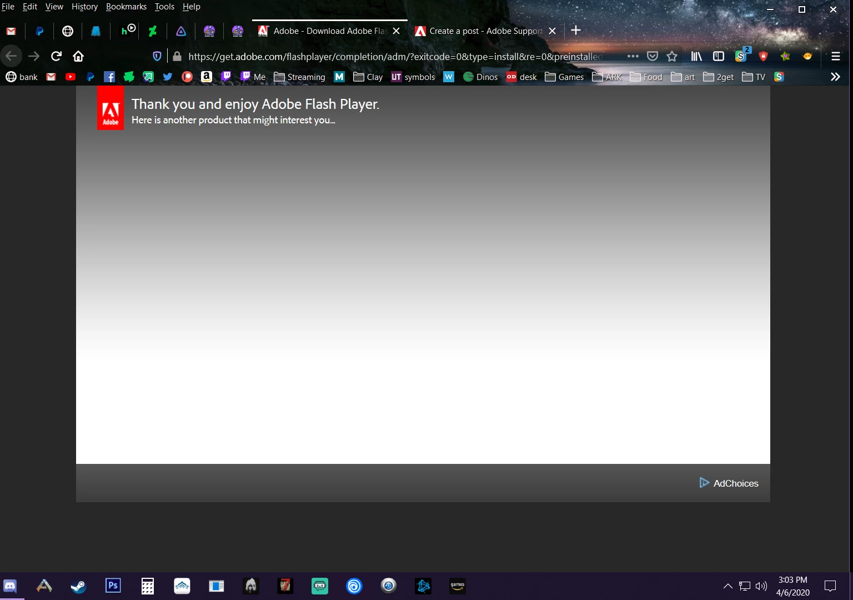Screen dimensions: 853x600
Task: Open tracking protection shield in address bar
Action: (157, 56)
